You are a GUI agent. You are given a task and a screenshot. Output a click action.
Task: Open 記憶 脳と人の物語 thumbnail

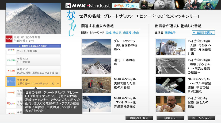click(170, 104)
